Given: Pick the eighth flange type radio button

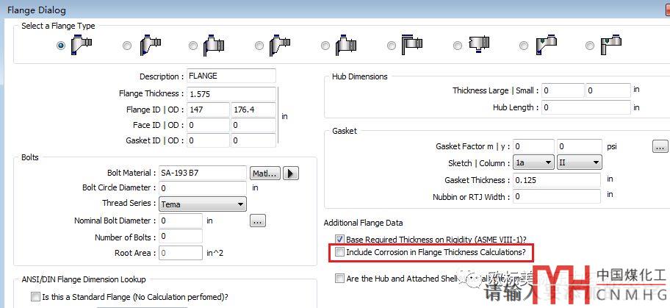Looking at the screenshot, I should 523,46.
